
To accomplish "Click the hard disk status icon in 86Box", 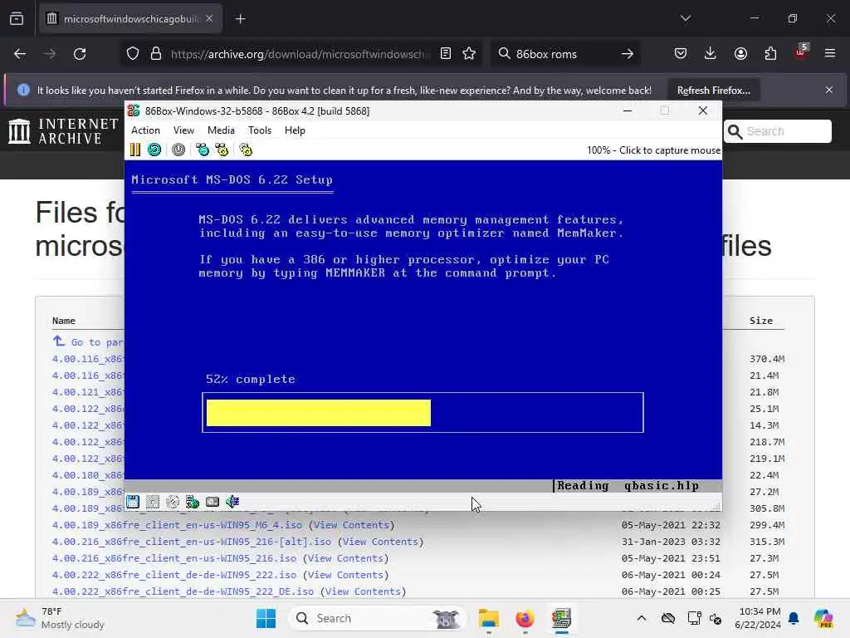I will [212, 502].
